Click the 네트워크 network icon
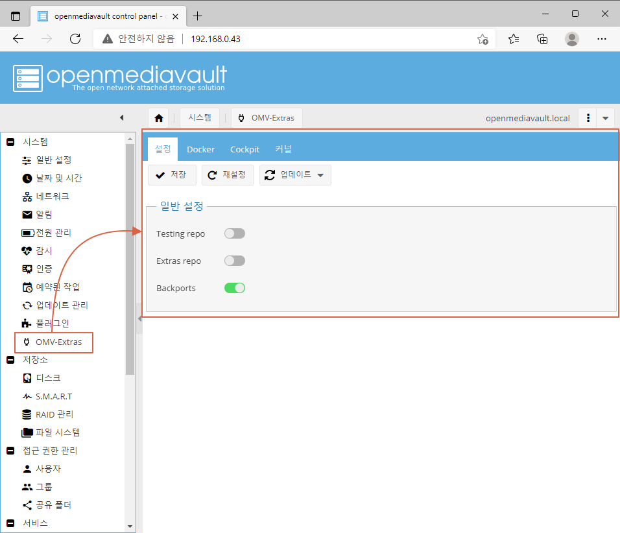Viewport: 620px width, 533px height. [27, 196]
